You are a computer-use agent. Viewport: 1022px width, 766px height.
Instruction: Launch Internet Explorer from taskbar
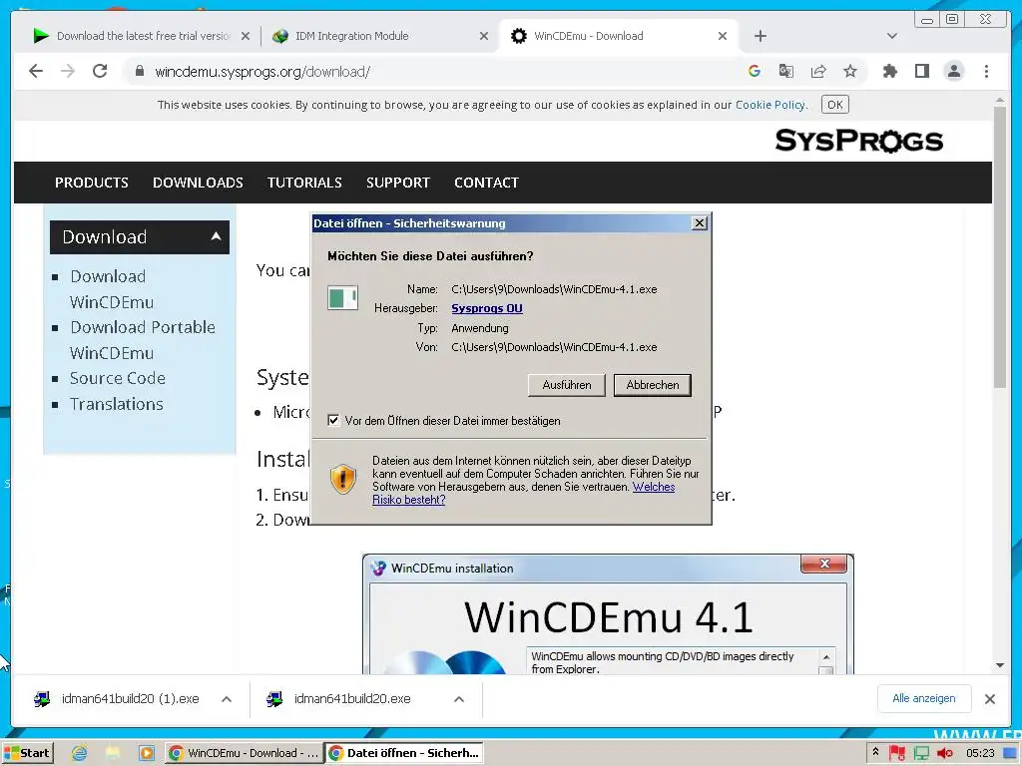(x=80, y=753)
